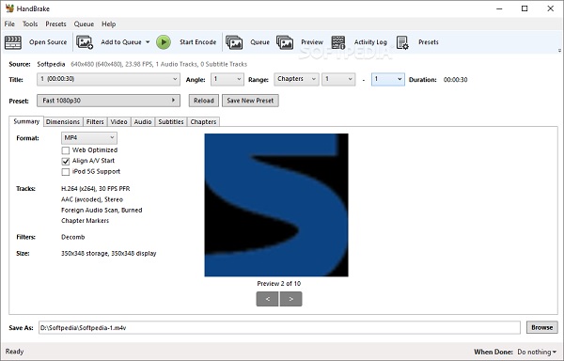Switch to the Summary tab
Image resolution: width=564 pixels, height=361 pixels.
26,121
